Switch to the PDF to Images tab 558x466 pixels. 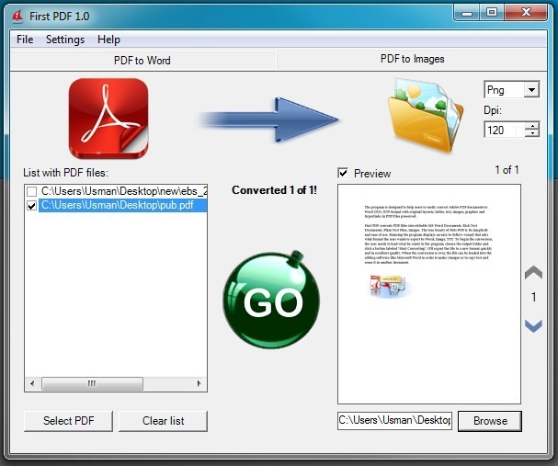pos(412,59)
